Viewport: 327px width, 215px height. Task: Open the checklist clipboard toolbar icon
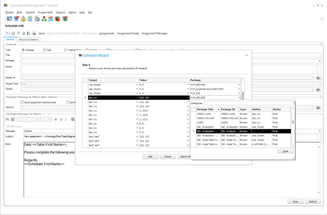click(x=30, y=19)
